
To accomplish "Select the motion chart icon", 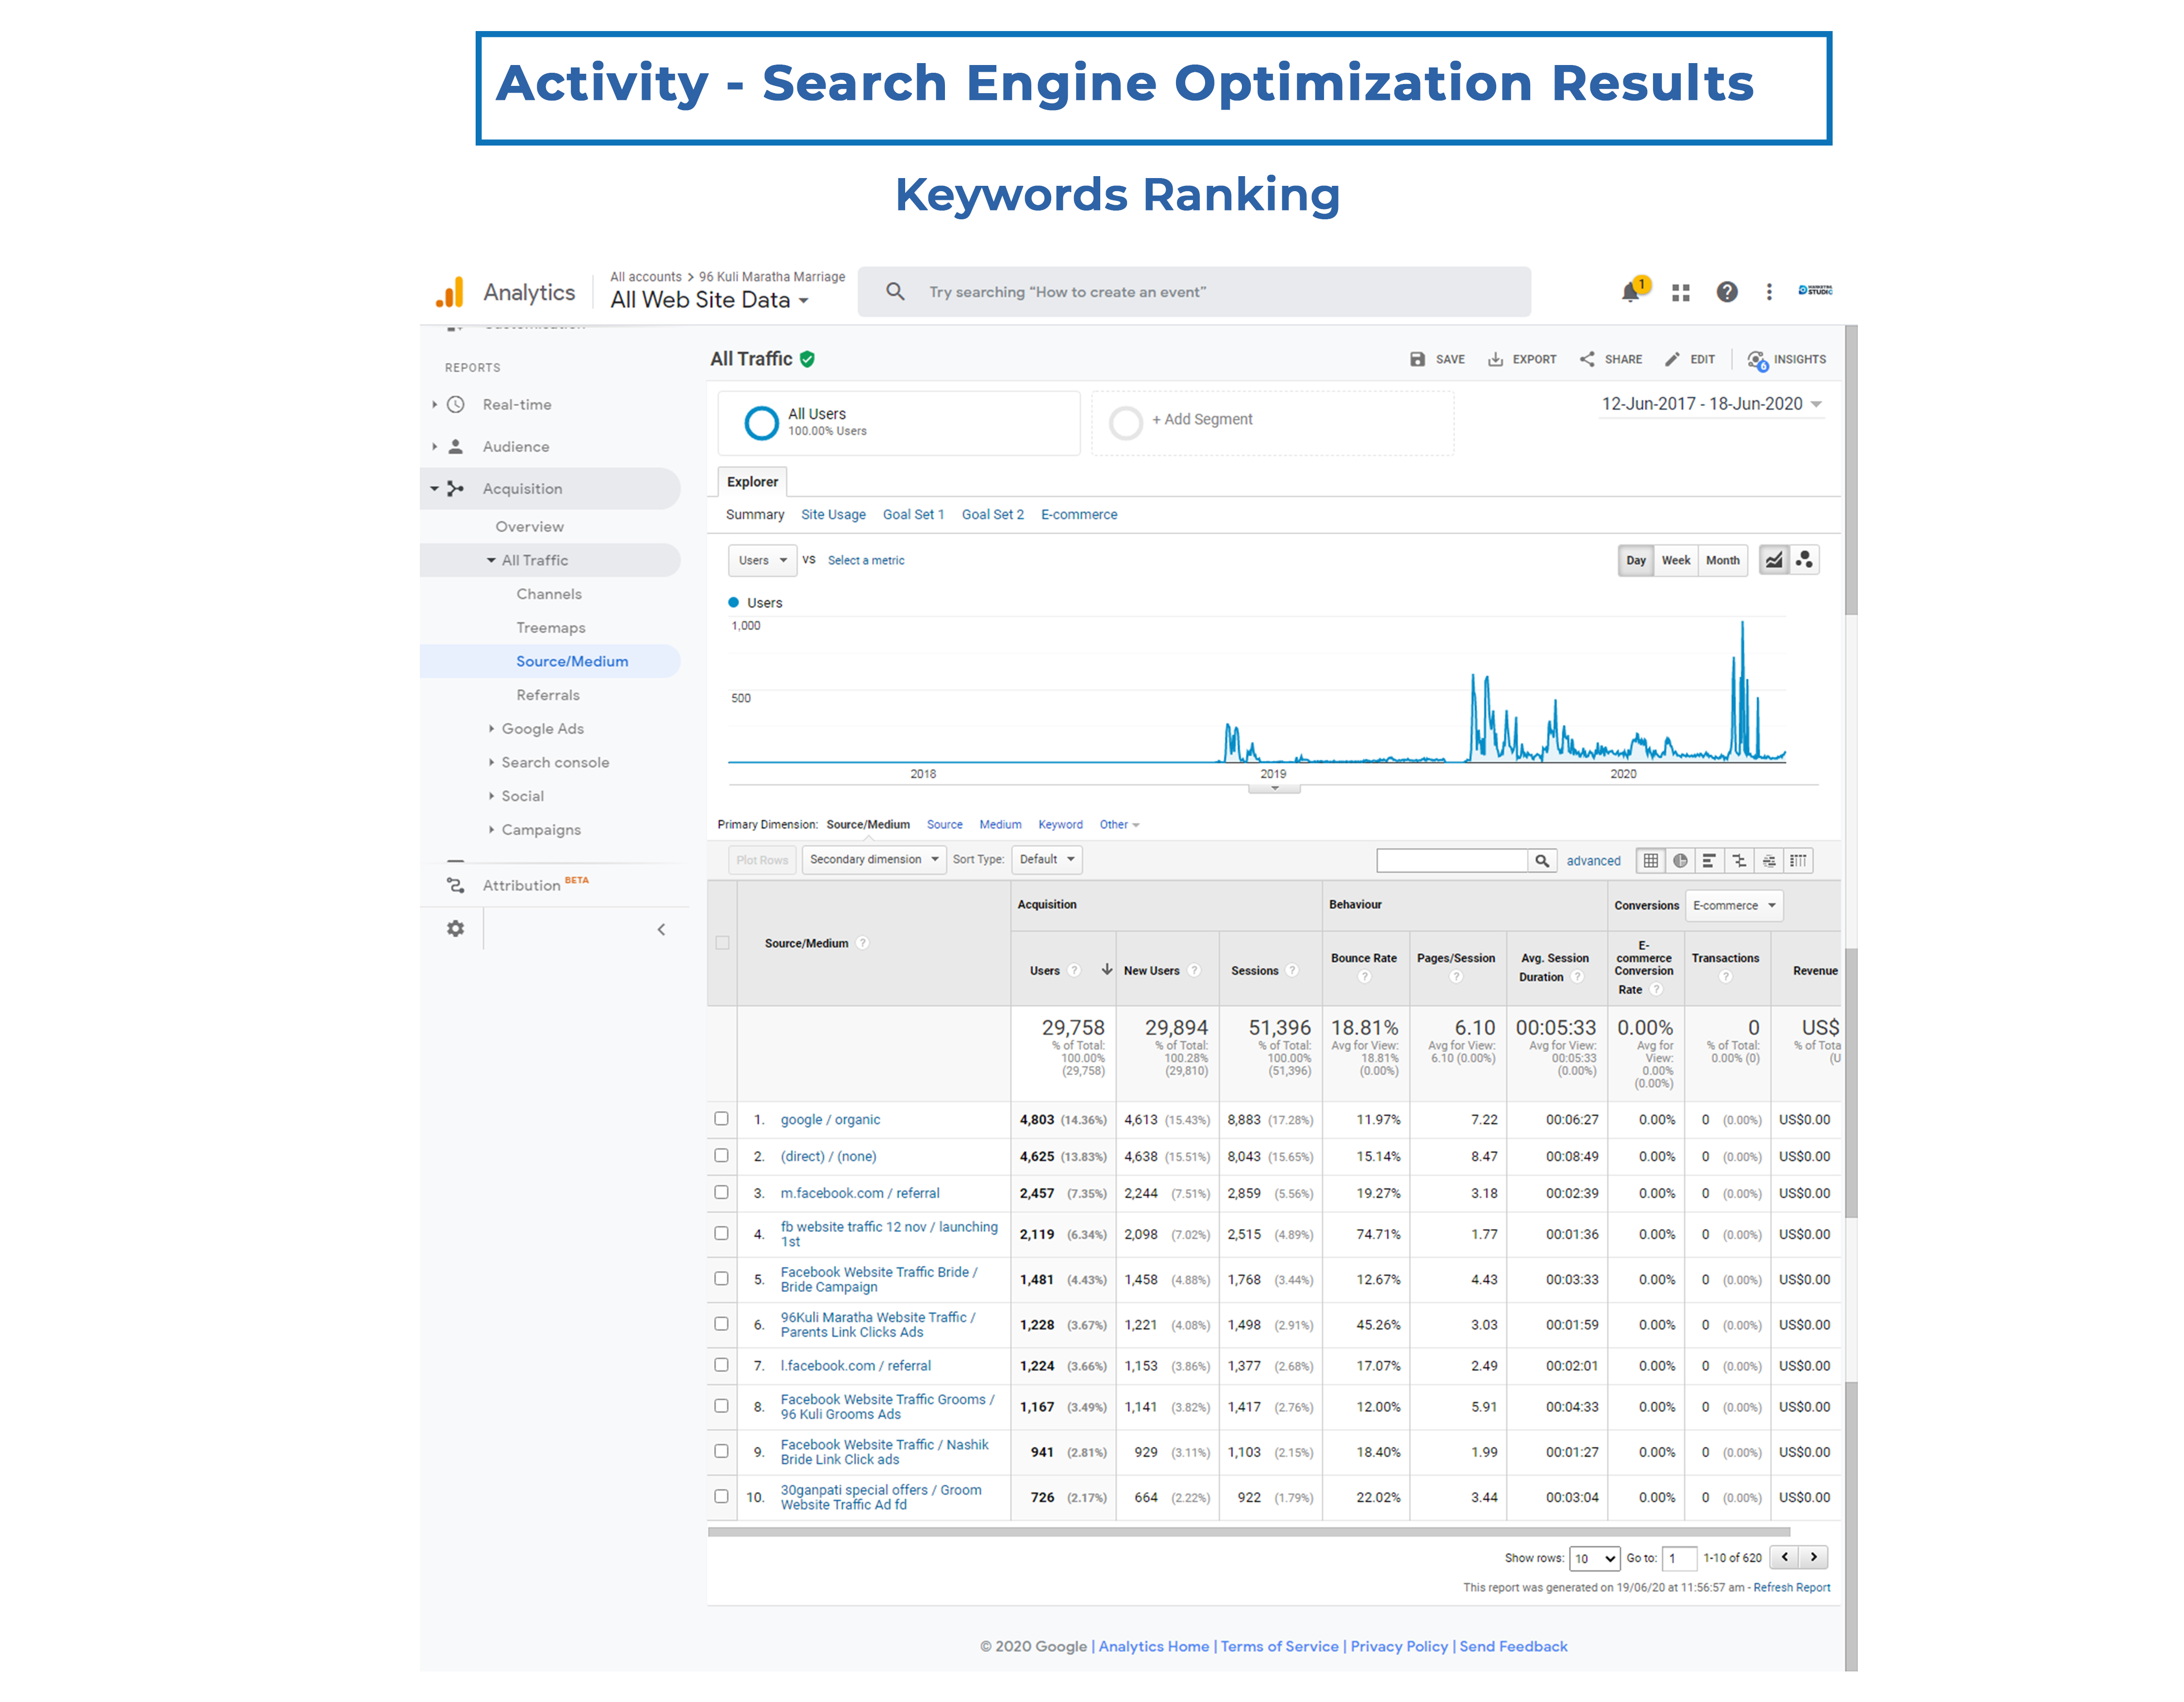I will (1804, 560).
